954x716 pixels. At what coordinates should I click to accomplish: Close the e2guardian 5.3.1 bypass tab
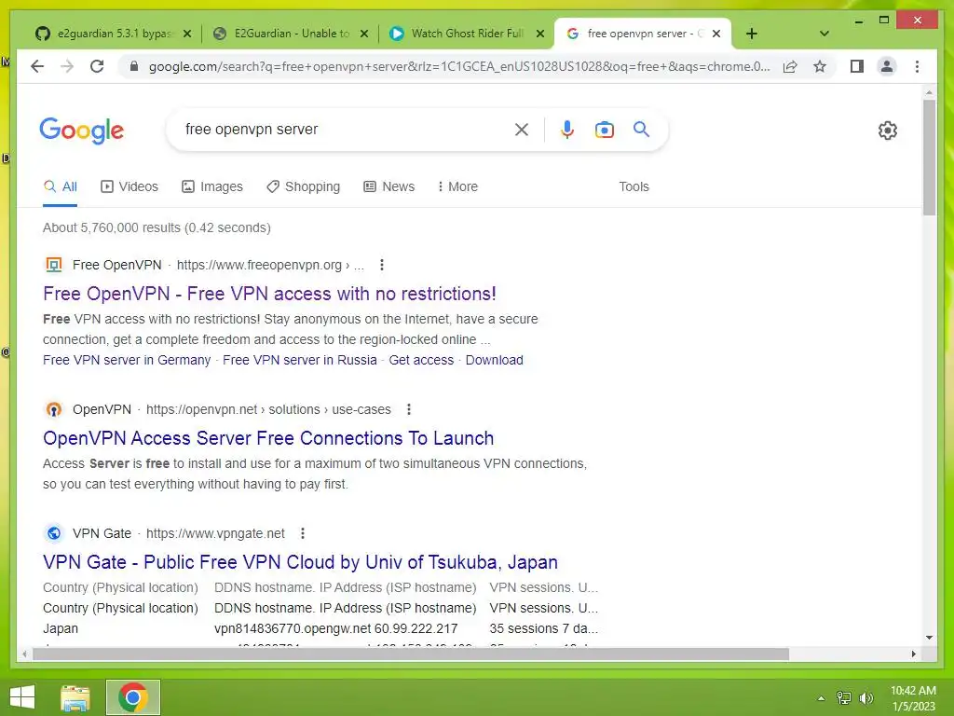187,34
